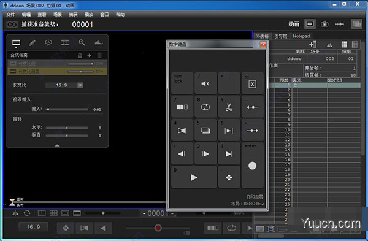Select the histogram tool icon
This screenshot has height=241, width=368.
[99, 43]
